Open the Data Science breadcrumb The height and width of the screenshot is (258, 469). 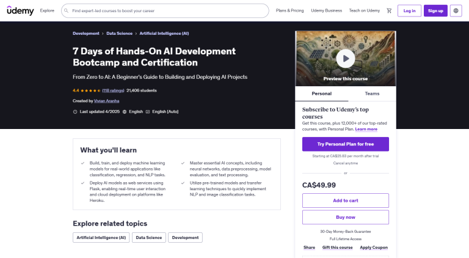119,34
